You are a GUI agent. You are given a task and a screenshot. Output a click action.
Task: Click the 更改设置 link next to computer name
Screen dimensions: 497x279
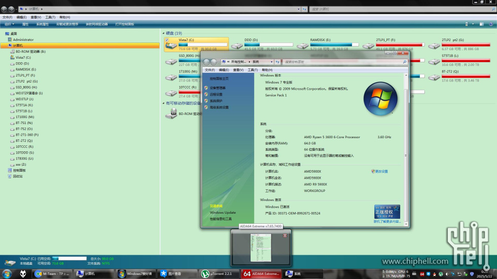click(381, 172)
